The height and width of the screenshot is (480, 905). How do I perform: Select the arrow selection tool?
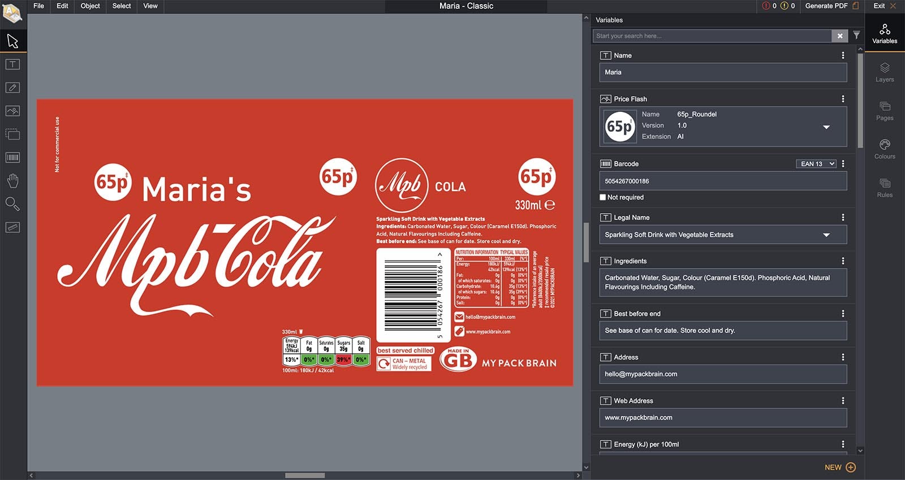click(x=12, y=41)
